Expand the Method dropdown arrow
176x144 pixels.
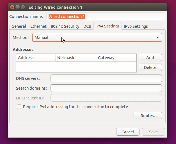(157, 38)
